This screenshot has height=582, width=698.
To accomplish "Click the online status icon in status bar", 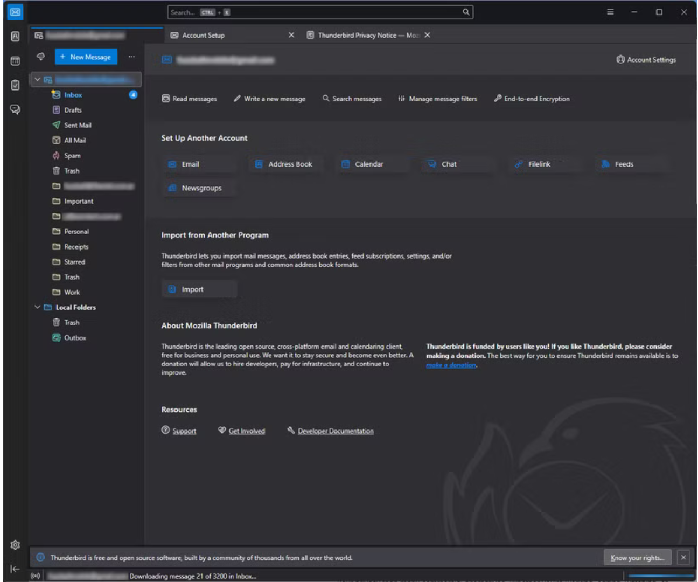I will [x=36, y=576].
